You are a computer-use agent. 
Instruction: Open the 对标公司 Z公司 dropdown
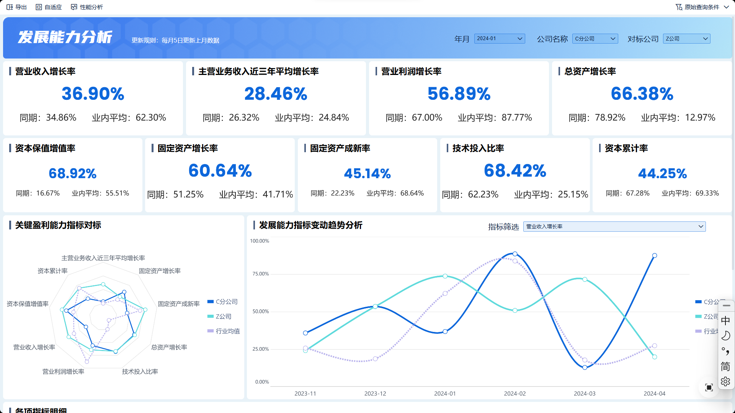click(x=687, y=39)
